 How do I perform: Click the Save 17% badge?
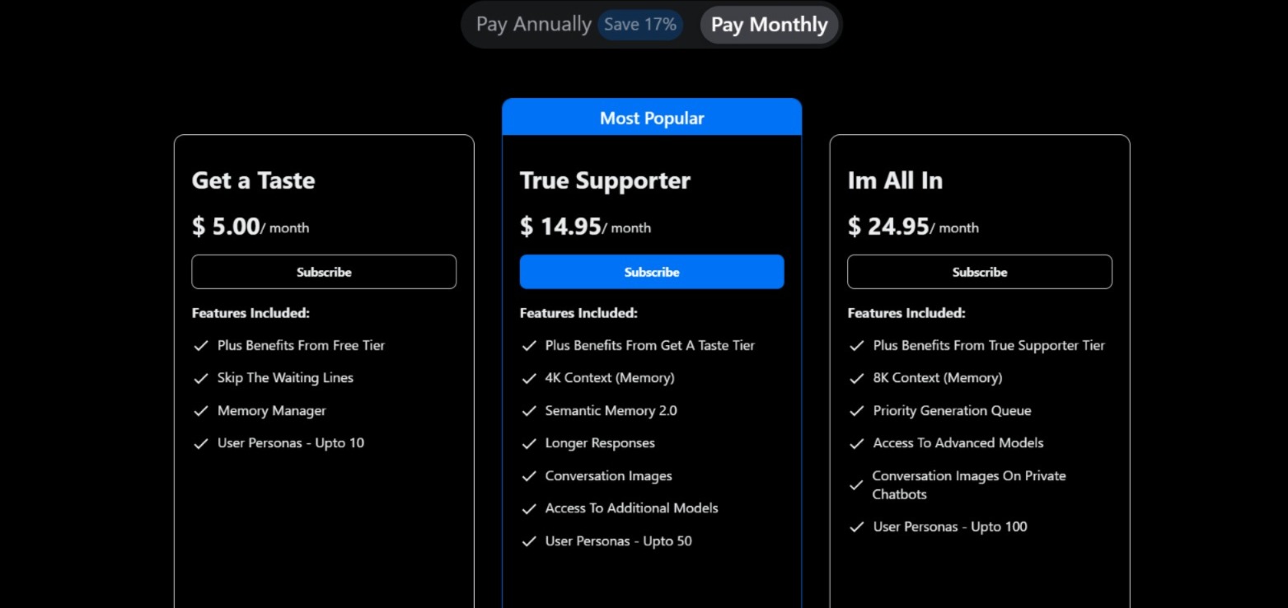(x=639, y=25)
